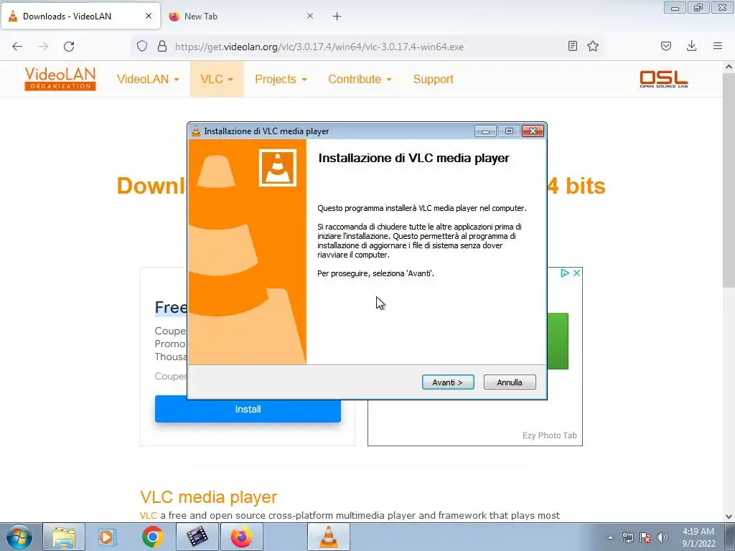Viewport: 735px width, 551px height.
Task: Open the volume speaker tray icon
Action: click(x=663, y=537)
